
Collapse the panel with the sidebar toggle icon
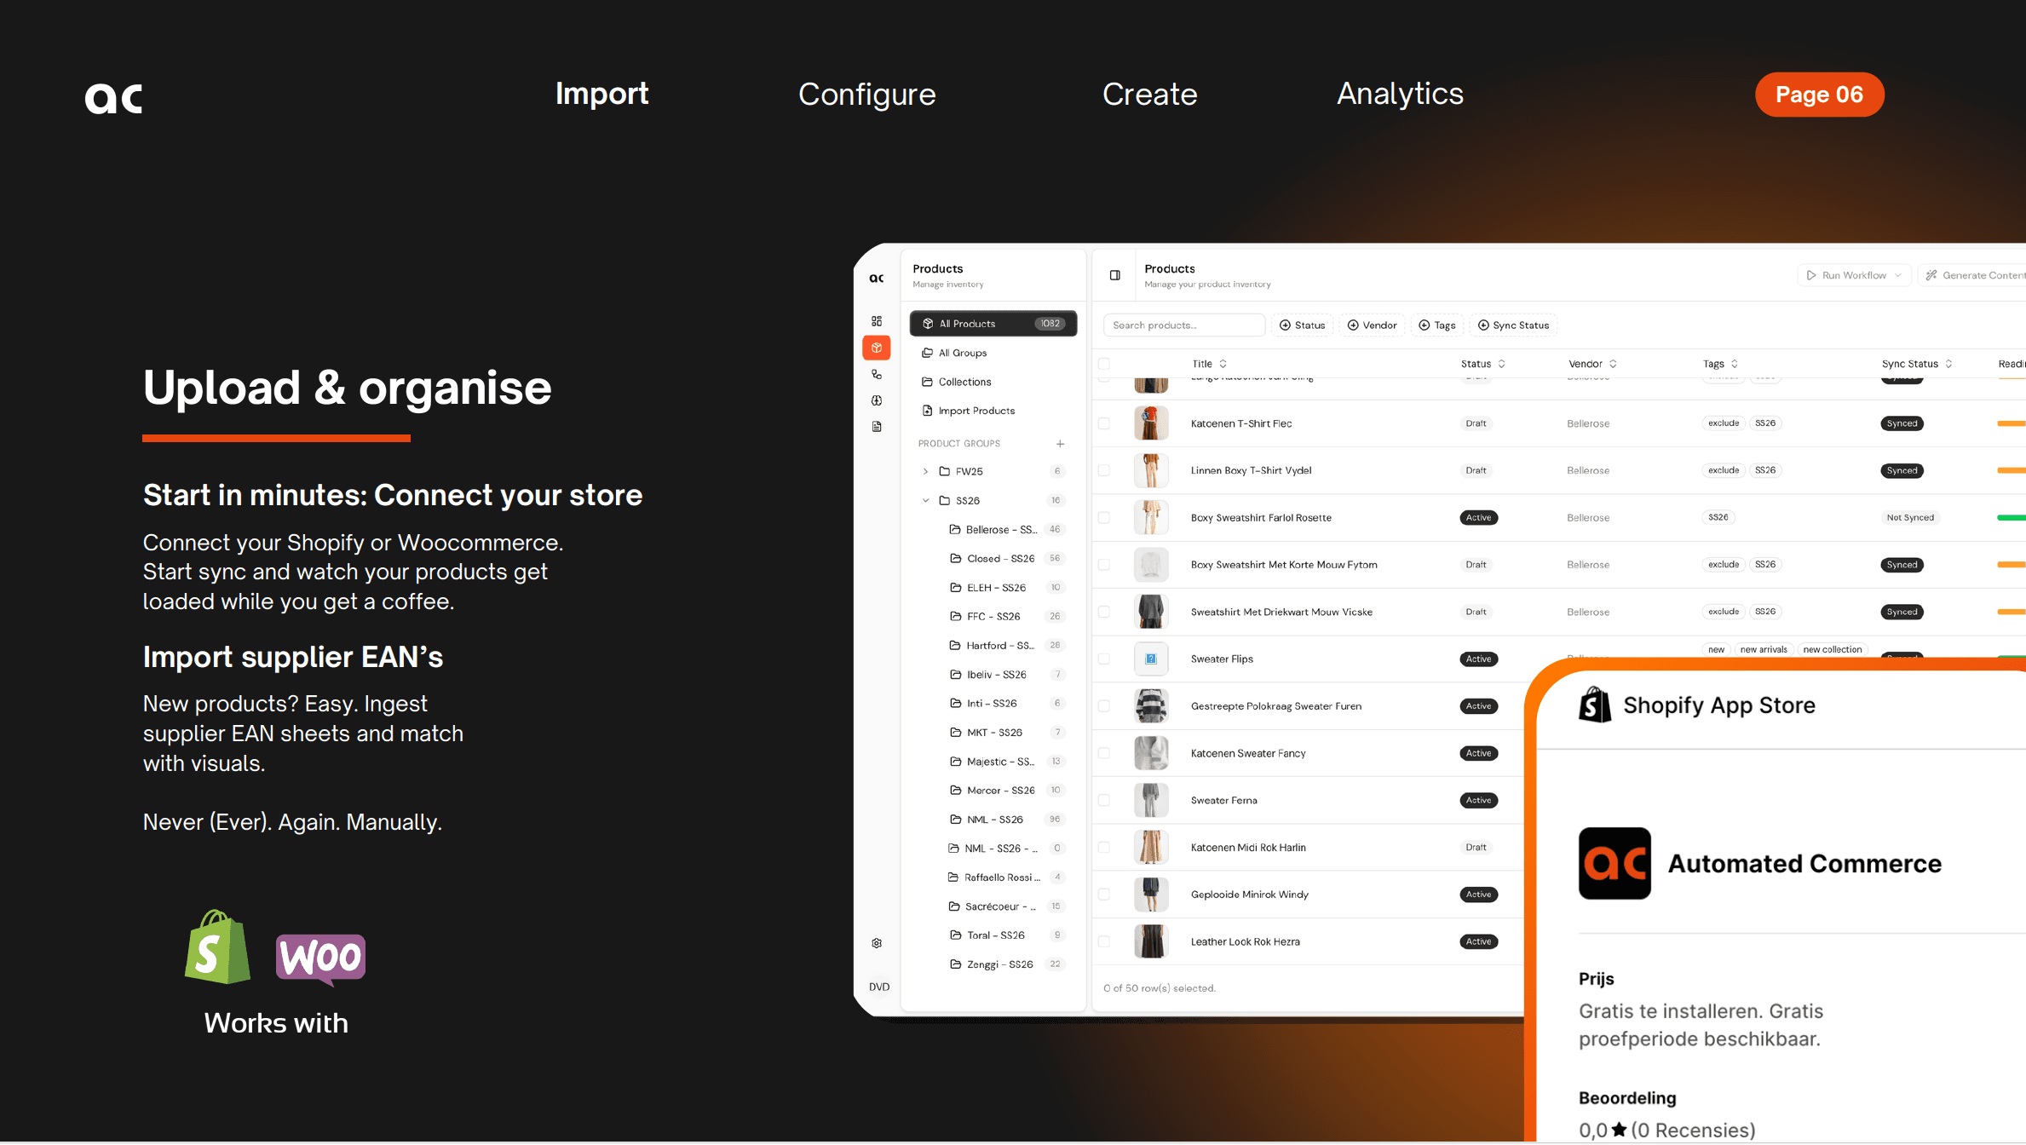[1114, 274]
